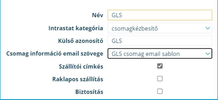The width and height of the screenshot is (218, 100).
Task: Click the chevron arrow of the email sablon dropdown
Action: pyautogui.click(x=208, y=54)
